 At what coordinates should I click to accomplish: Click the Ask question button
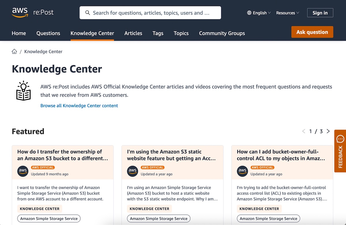(312, 32)
